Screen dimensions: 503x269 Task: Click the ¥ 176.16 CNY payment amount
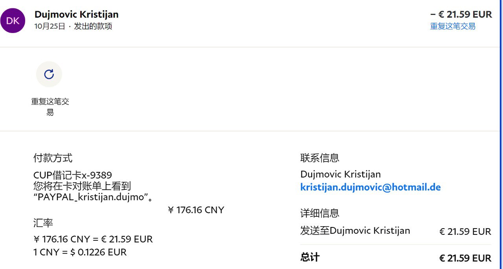click(x=196, y=210)
